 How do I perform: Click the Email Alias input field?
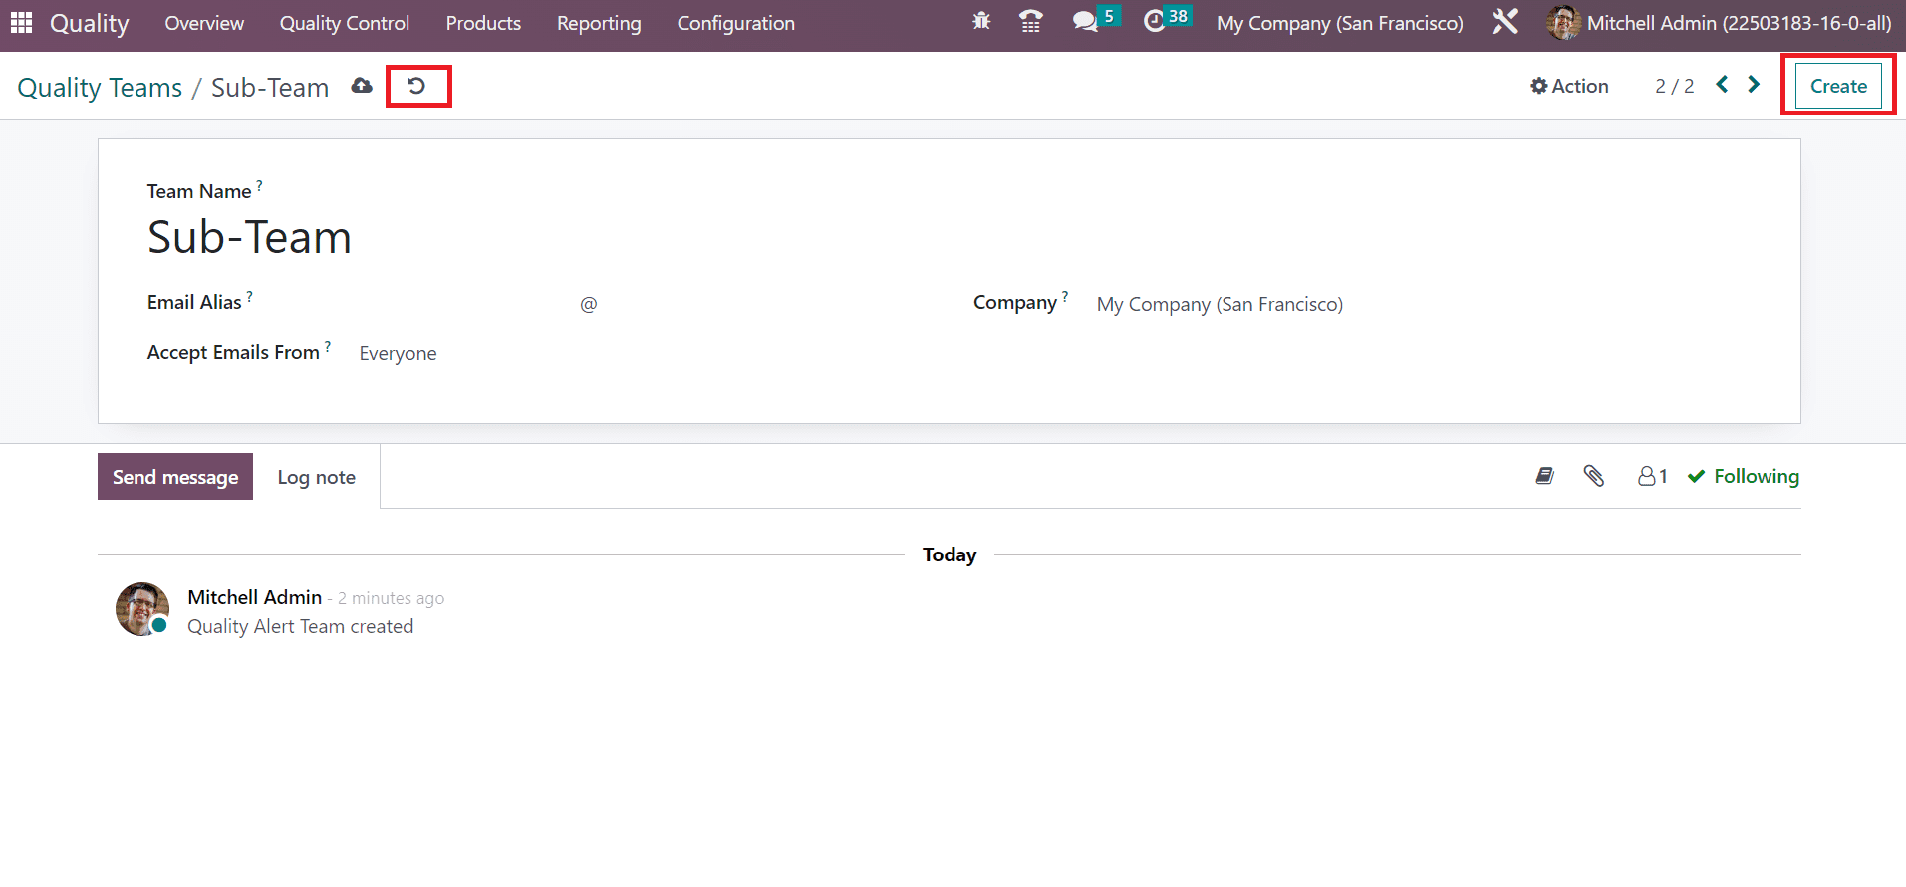[468, 304]
